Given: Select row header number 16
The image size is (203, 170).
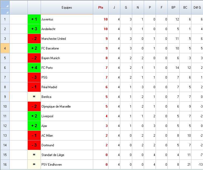Looking at the screenshot, I should (5, 165).
